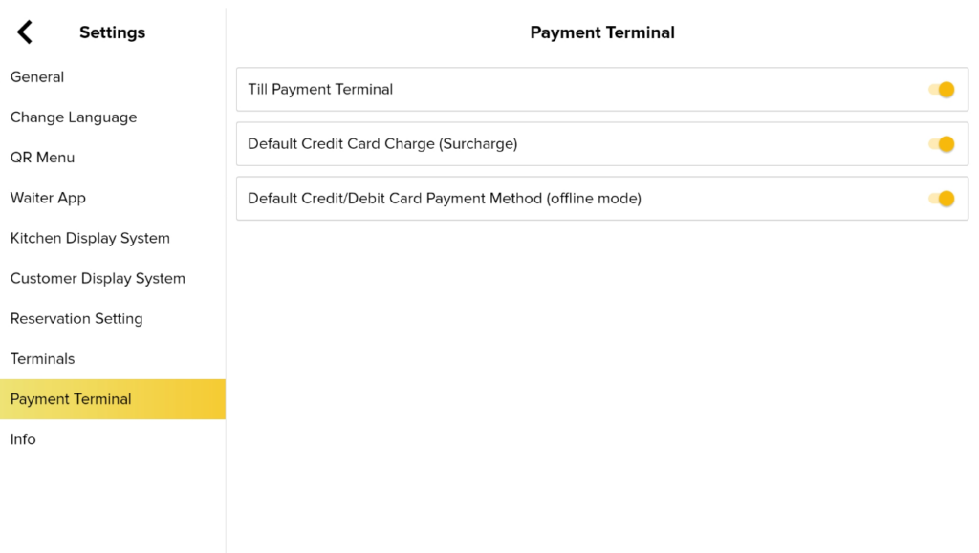Click the Till Payment Terminal label
The width and height of the screenshot is (979, 553).
click(320, 90)
